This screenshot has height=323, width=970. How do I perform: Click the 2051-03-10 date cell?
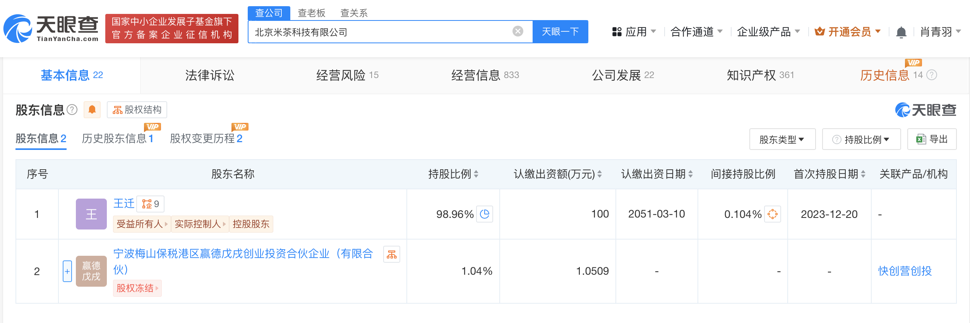pos(656,214)
